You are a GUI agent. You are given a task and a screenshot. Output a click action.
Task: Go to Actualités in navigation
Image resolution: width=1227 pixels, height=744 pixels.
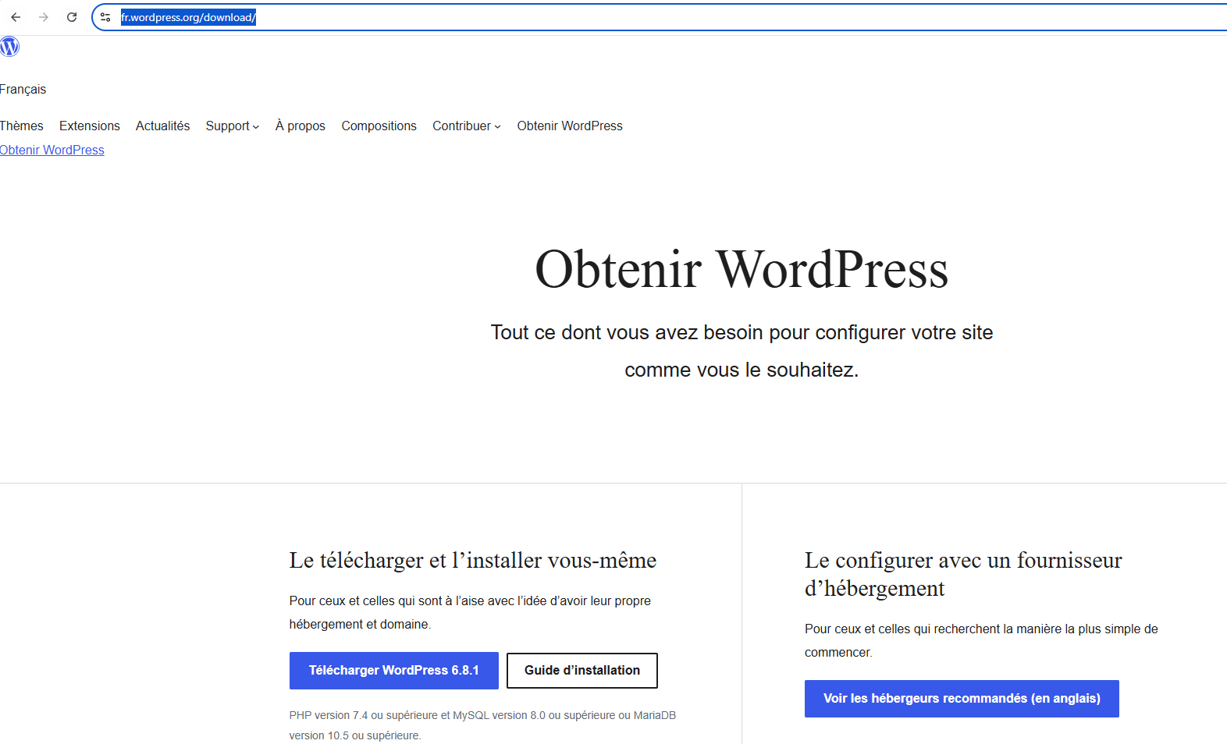coord(162,126)
